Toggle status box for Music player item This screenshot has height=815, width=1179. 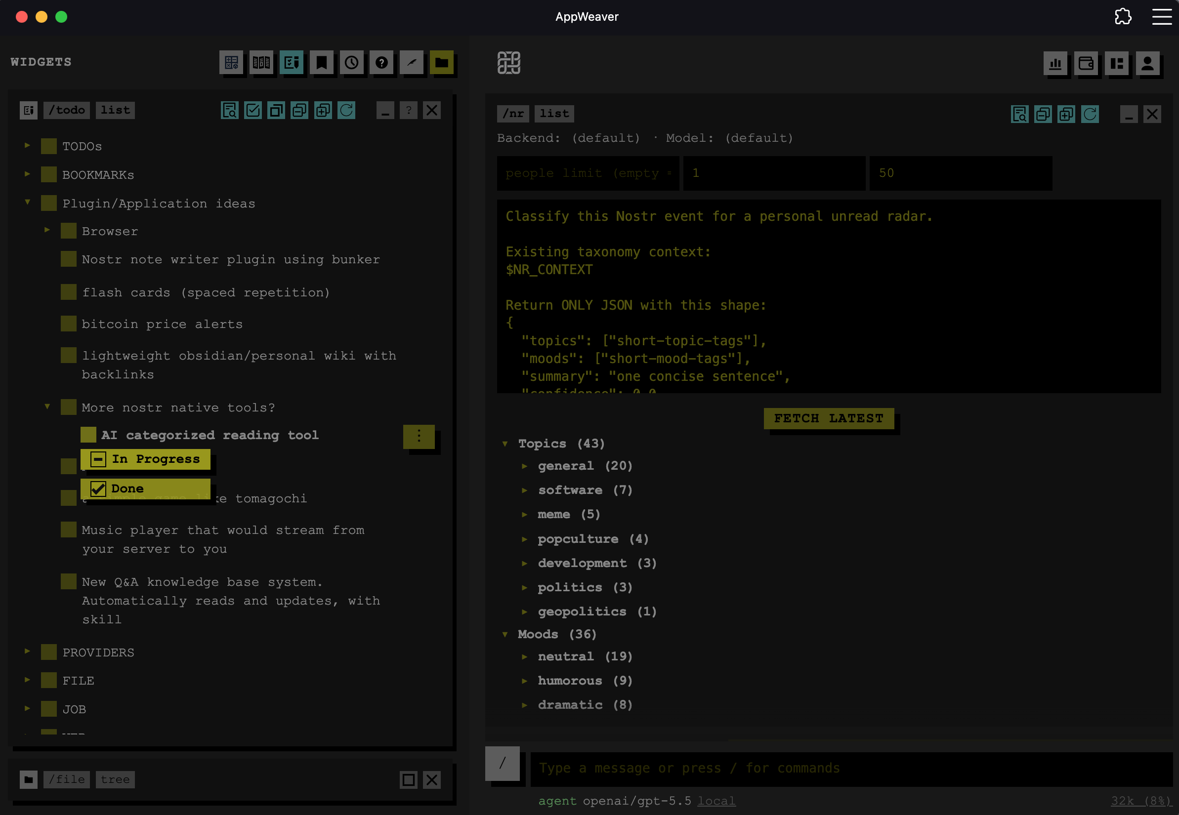(69, 530)
